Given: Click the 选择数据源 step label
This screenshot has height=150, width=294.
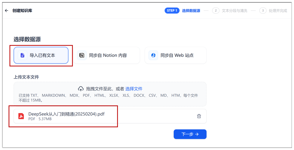Looking at the screenshot, I should pos(191,11).
